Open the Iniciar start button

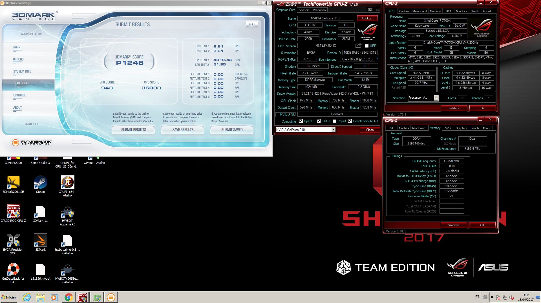[x=9, y=297]
